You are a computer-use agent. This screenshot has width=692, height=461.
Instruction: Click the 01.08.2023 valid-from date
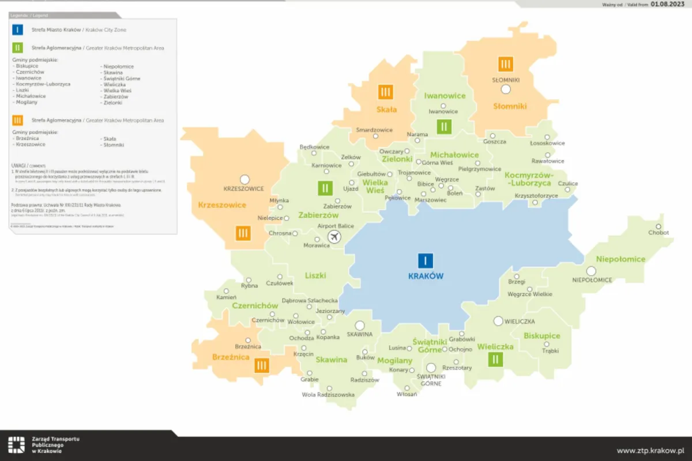coord(668,3)
